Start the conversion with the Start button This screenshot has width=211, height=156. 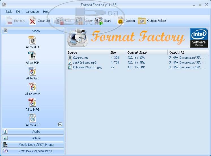click(103, 21)
